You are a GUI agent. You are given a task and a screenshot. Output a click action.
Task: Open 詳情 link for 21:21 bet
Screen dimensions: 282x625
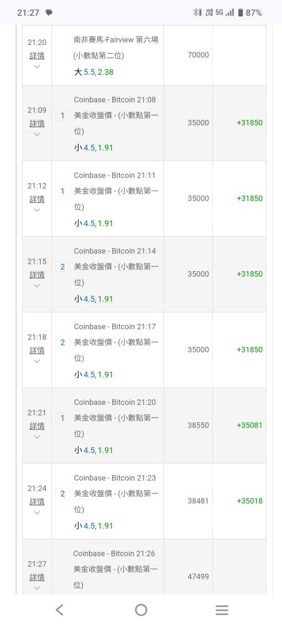click(37, 426)
